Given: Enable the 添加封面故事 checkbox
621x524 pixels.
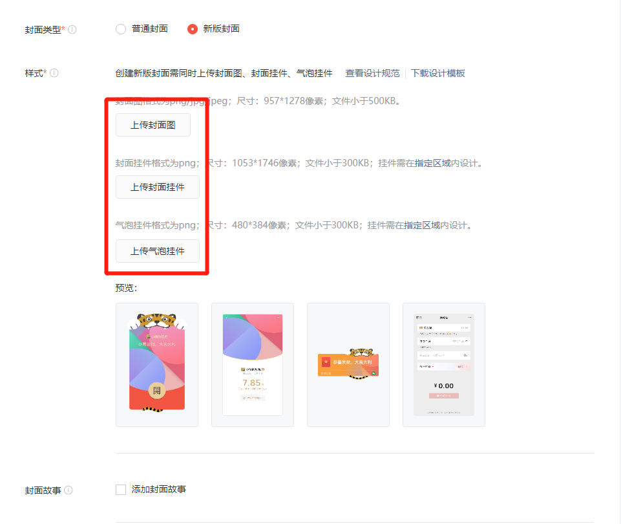Looking at the screenshot, I should (120, 489).
